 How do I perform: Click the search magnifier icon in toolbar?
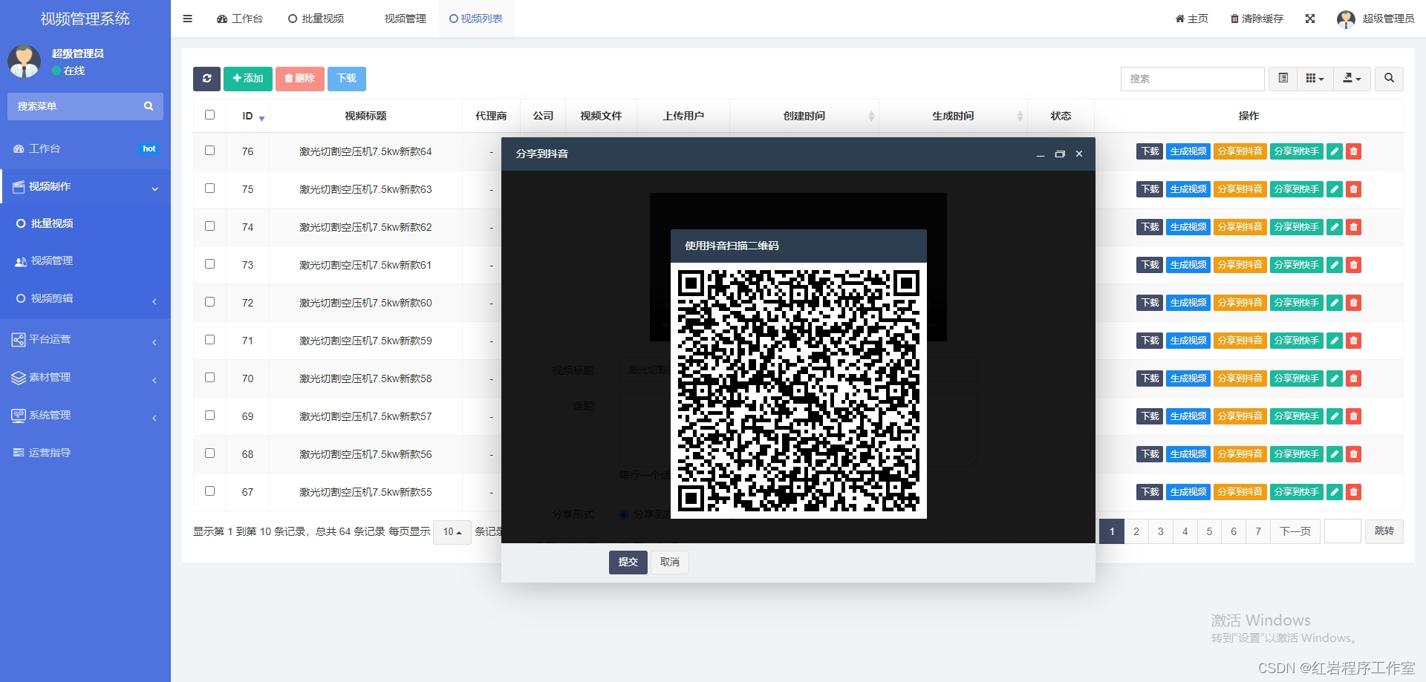point(1389,79)
